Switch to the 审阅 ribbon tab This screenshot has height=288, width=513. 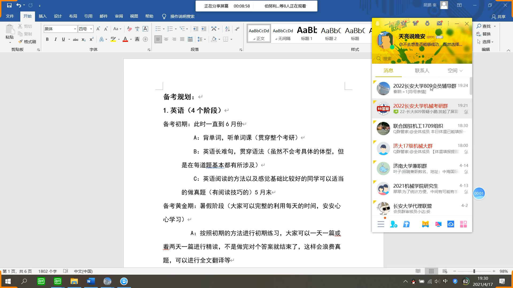pos(119,16)
